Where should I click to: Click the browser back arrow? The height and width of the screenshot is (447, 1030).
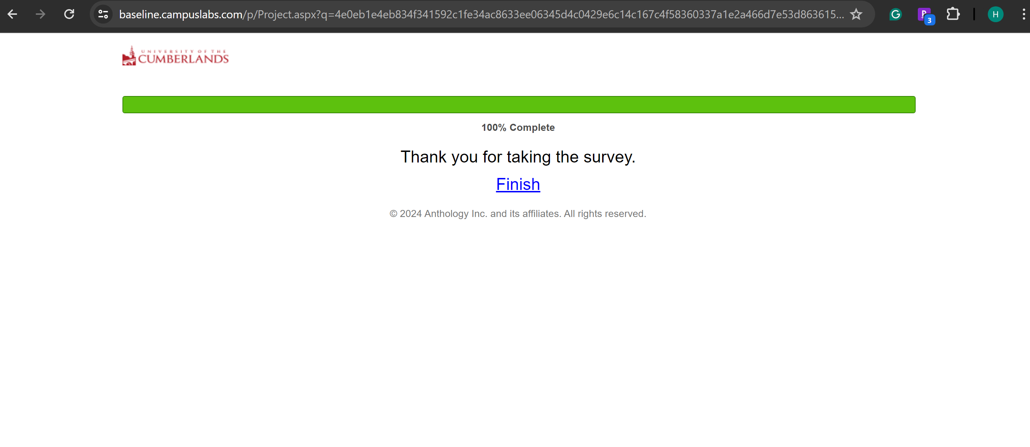pos(12,14)
